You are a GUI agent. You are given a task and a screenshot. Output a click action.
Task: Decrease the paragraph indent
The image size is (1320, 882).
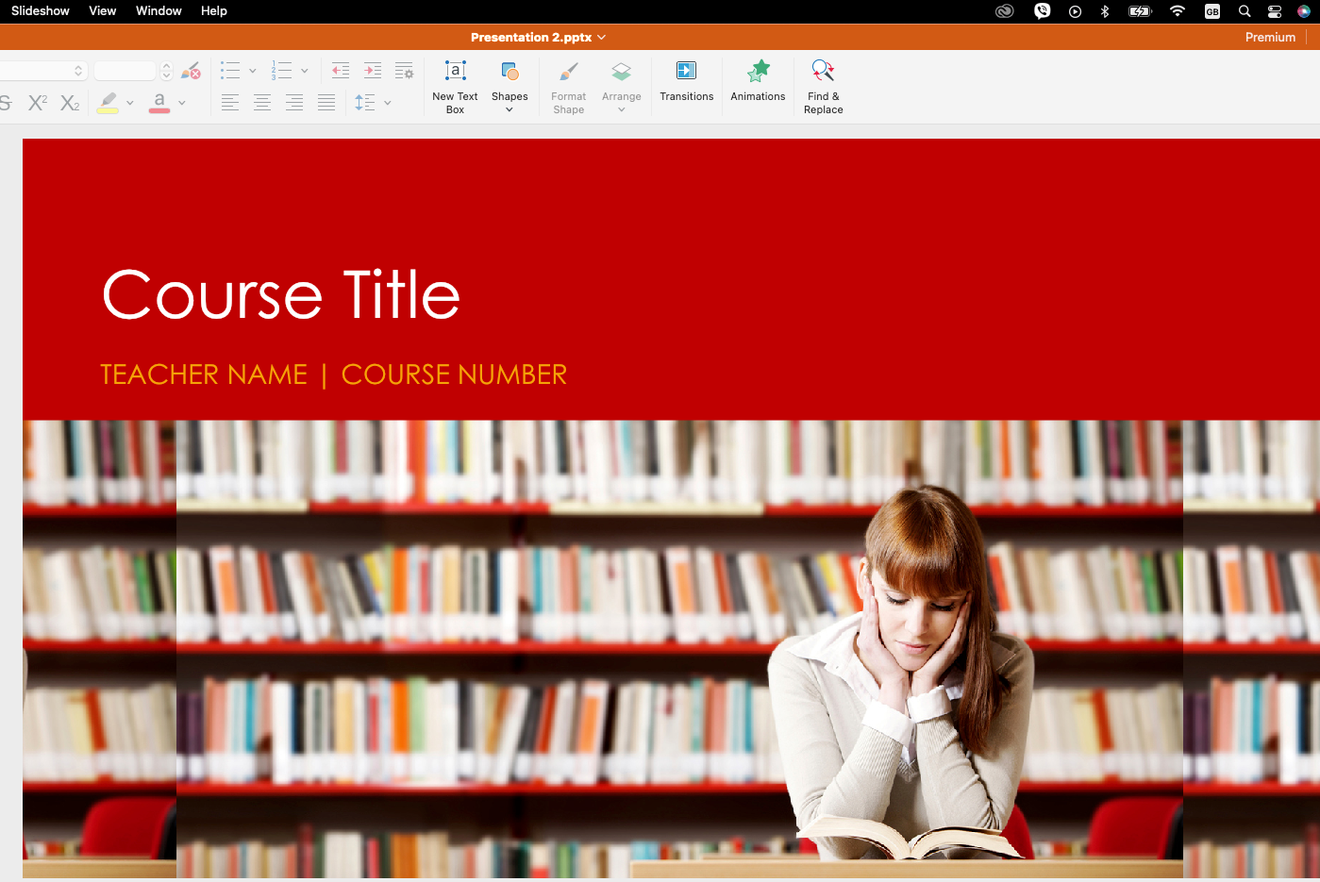click(x=341, y=71)
